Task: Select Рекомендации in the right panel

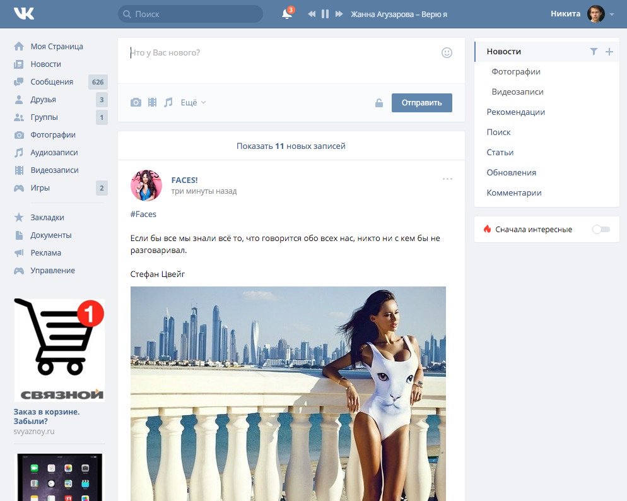Action: point(515,112)
